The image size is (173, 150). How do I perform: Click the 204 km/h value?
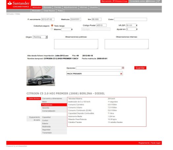point(111,99)
